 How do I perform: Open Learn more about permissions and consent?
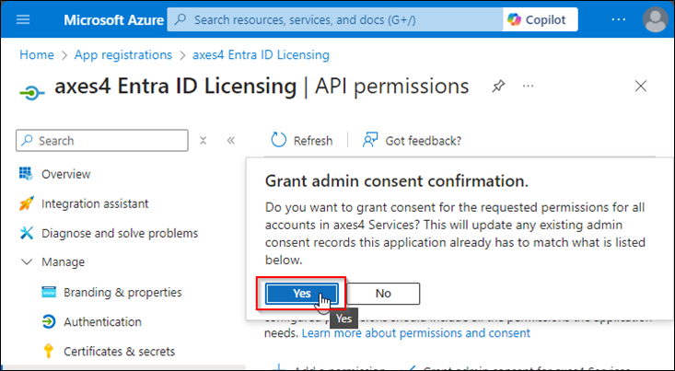point(416,333)
